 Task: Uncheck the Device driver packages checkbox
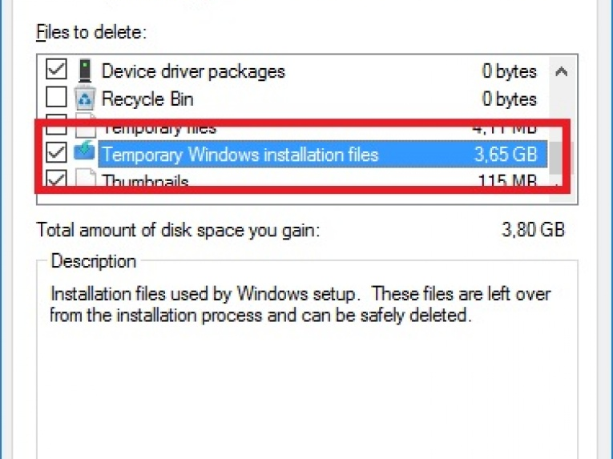click(x=56, y=71)
